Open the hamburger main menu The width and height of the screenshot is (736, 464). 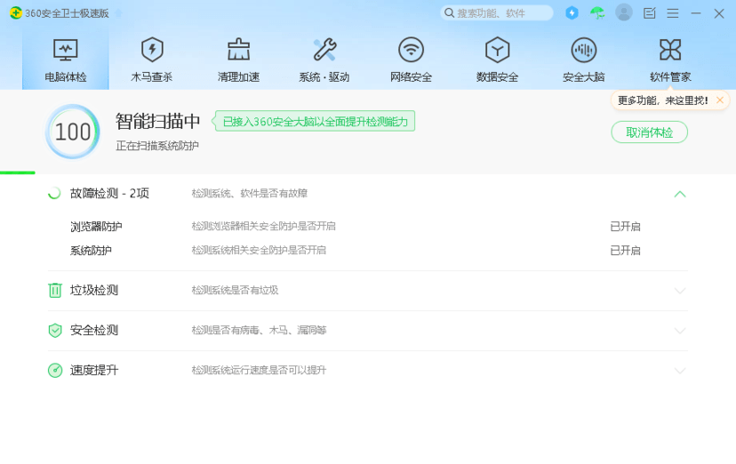click(x=673, y=13)
